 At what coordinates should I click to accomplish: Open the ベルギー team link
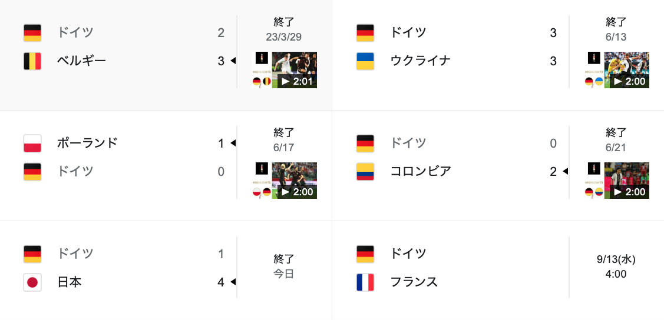tap(81, 61)
